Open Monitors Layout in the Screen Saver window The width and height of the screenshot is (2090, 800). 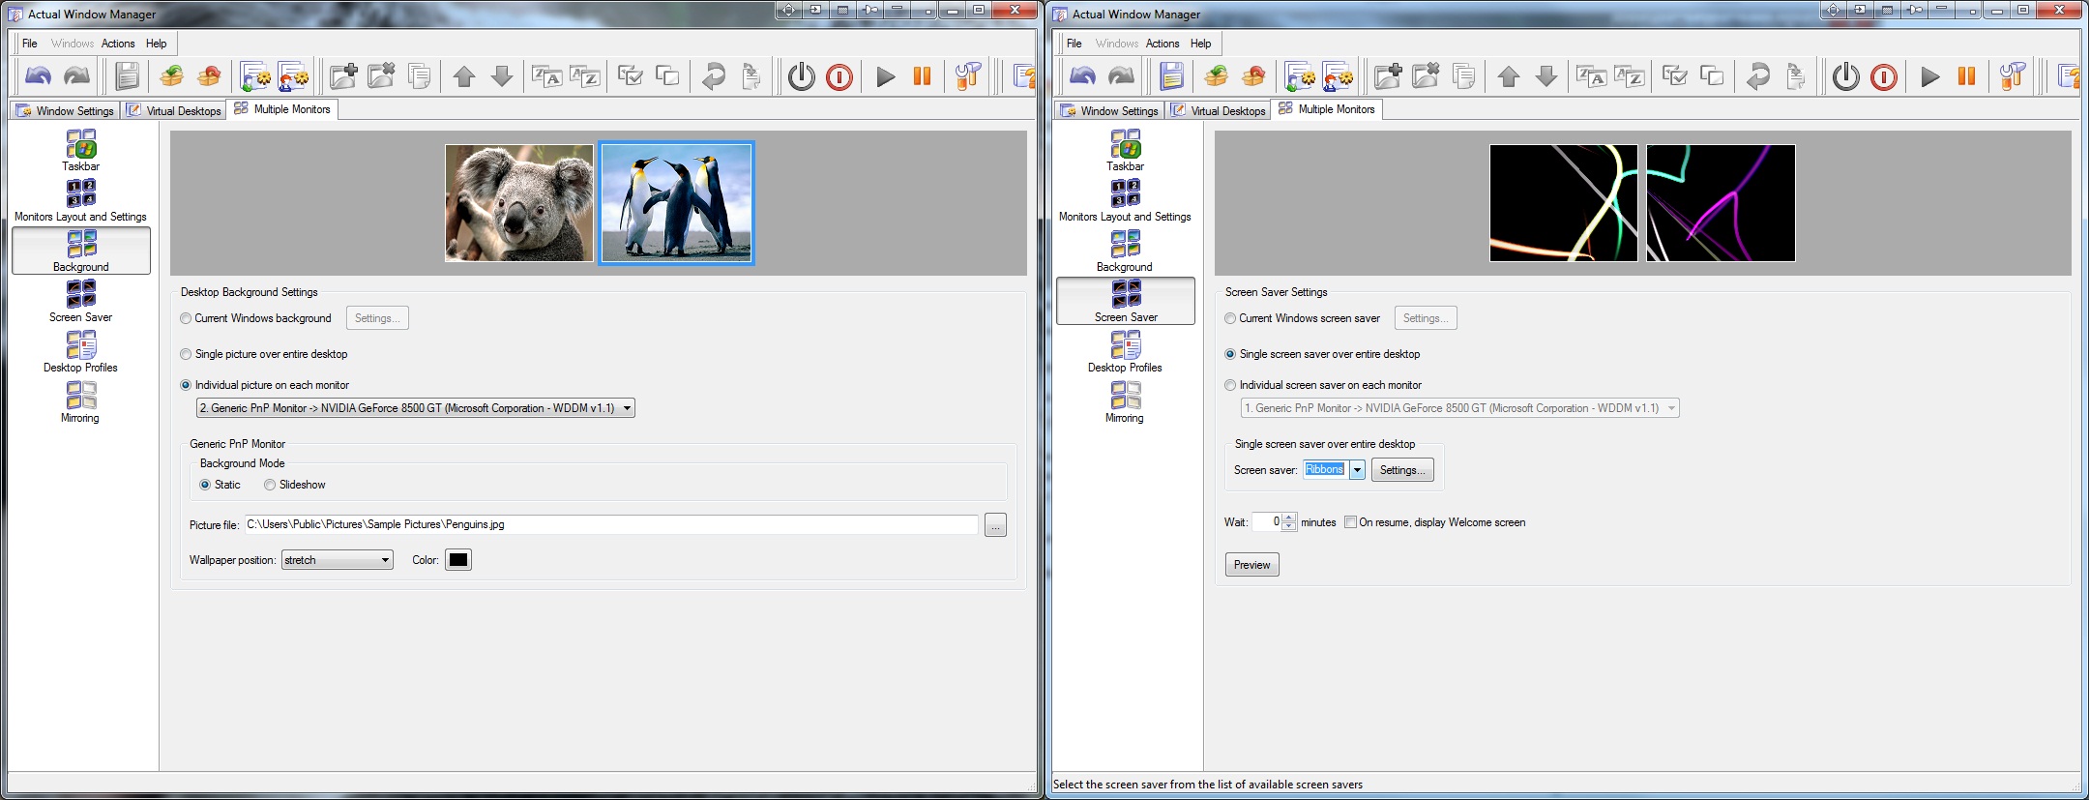click(1125, 200)
